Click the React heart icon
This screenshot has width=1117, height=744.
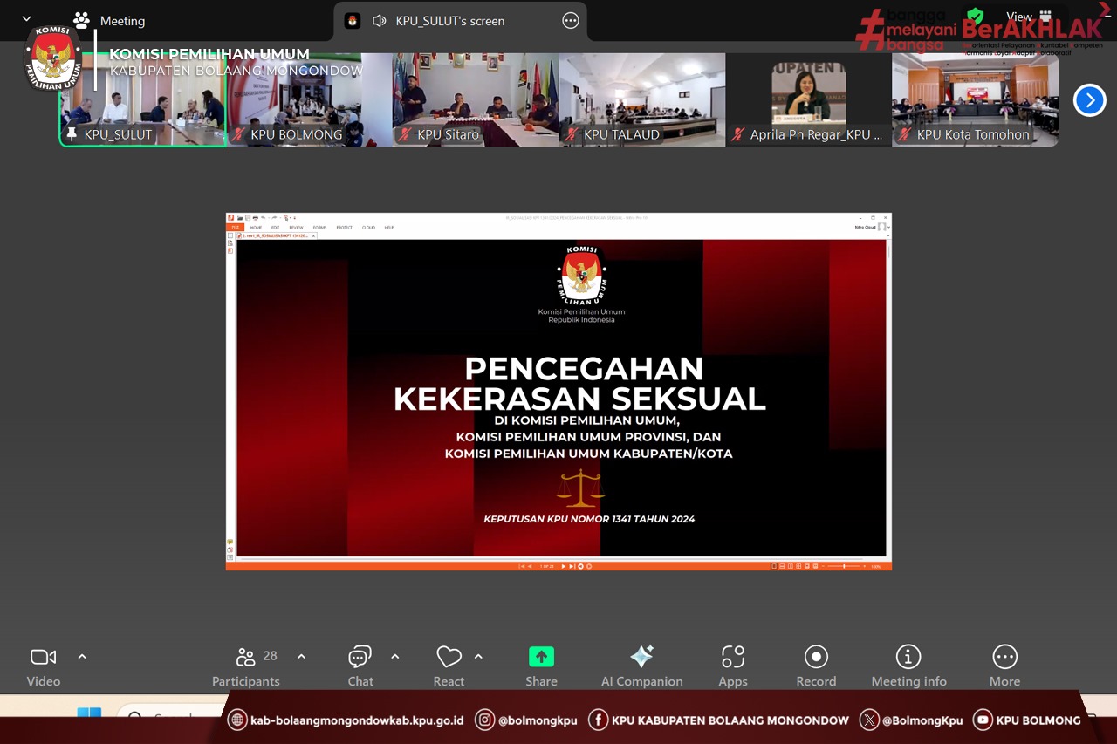449,666
